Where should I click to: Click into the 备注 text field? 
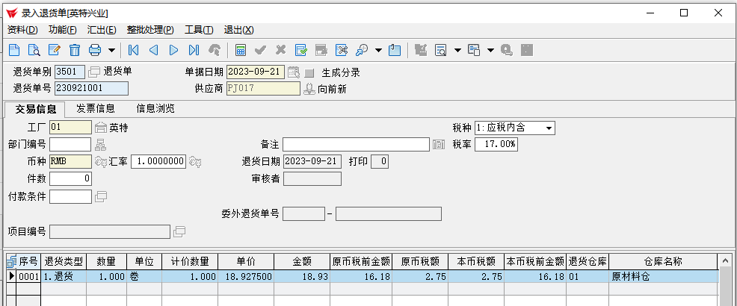(356, 144)
